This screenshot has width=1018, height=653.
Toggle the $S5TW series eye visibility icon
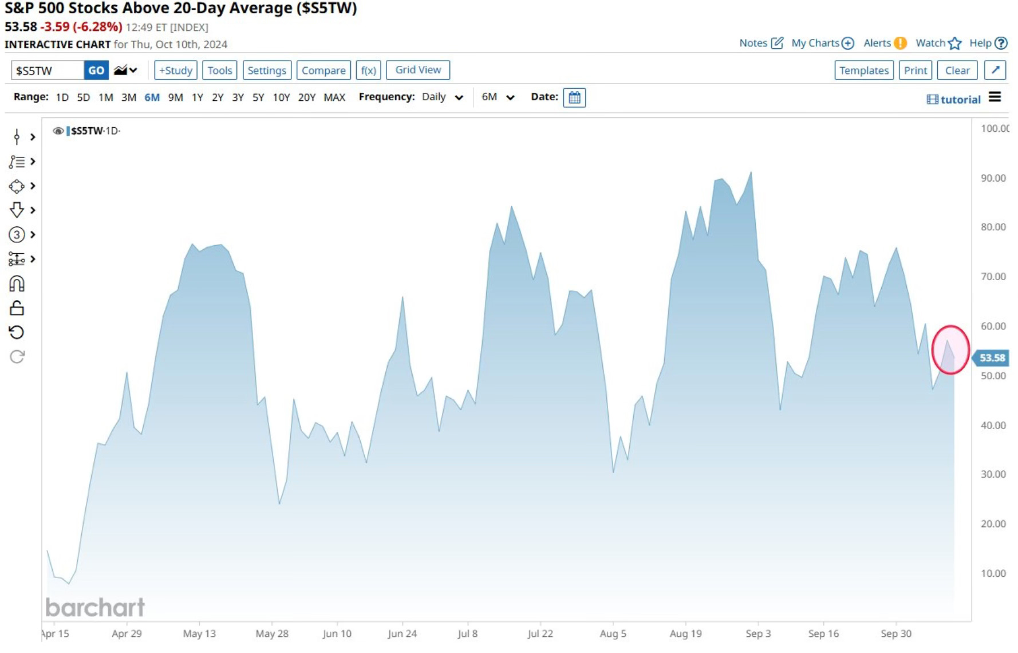58,131
